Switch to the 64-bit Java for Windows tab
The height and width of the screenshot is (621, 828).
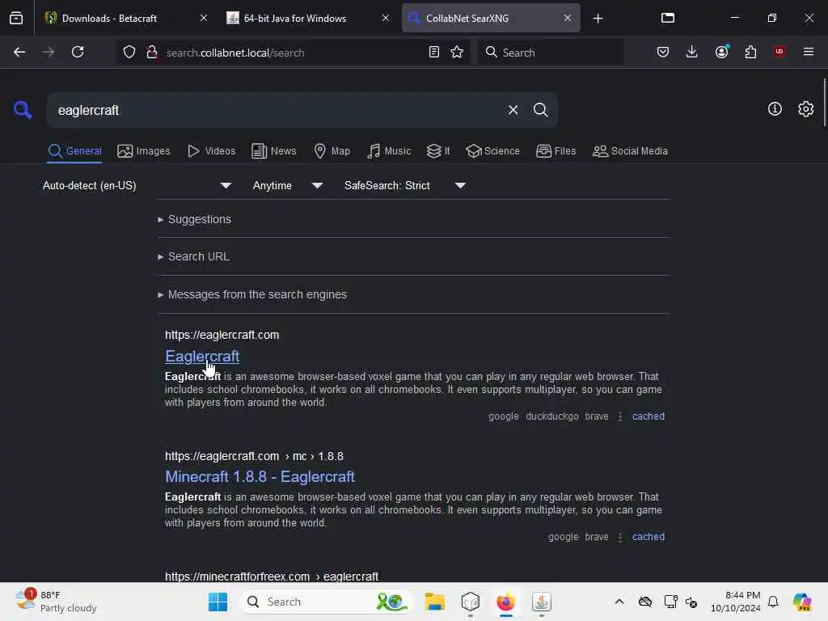click(x=294, y=18)
